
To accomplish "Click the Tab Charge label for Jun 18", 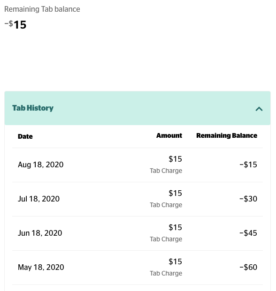I will pos(166,239).
